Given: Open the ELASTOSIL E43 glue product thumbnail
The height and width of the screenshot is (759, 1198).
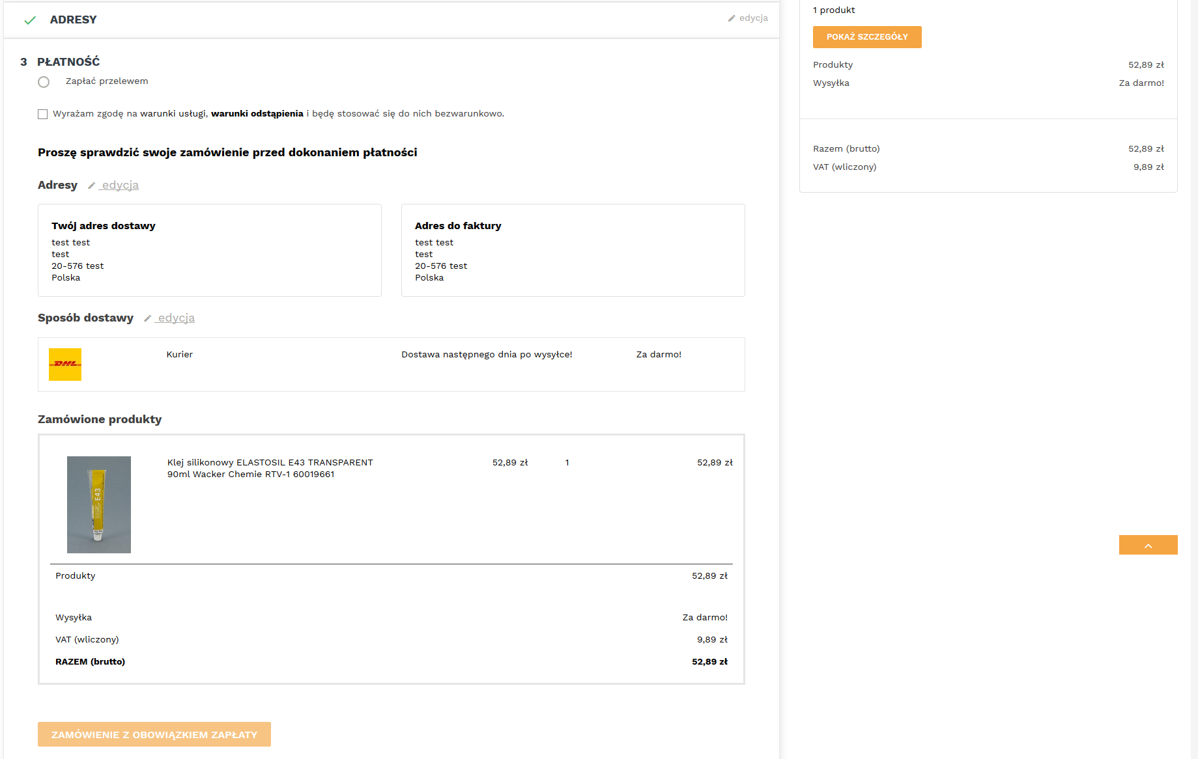Looking at the screenshot, I should [x=99, y=504].
